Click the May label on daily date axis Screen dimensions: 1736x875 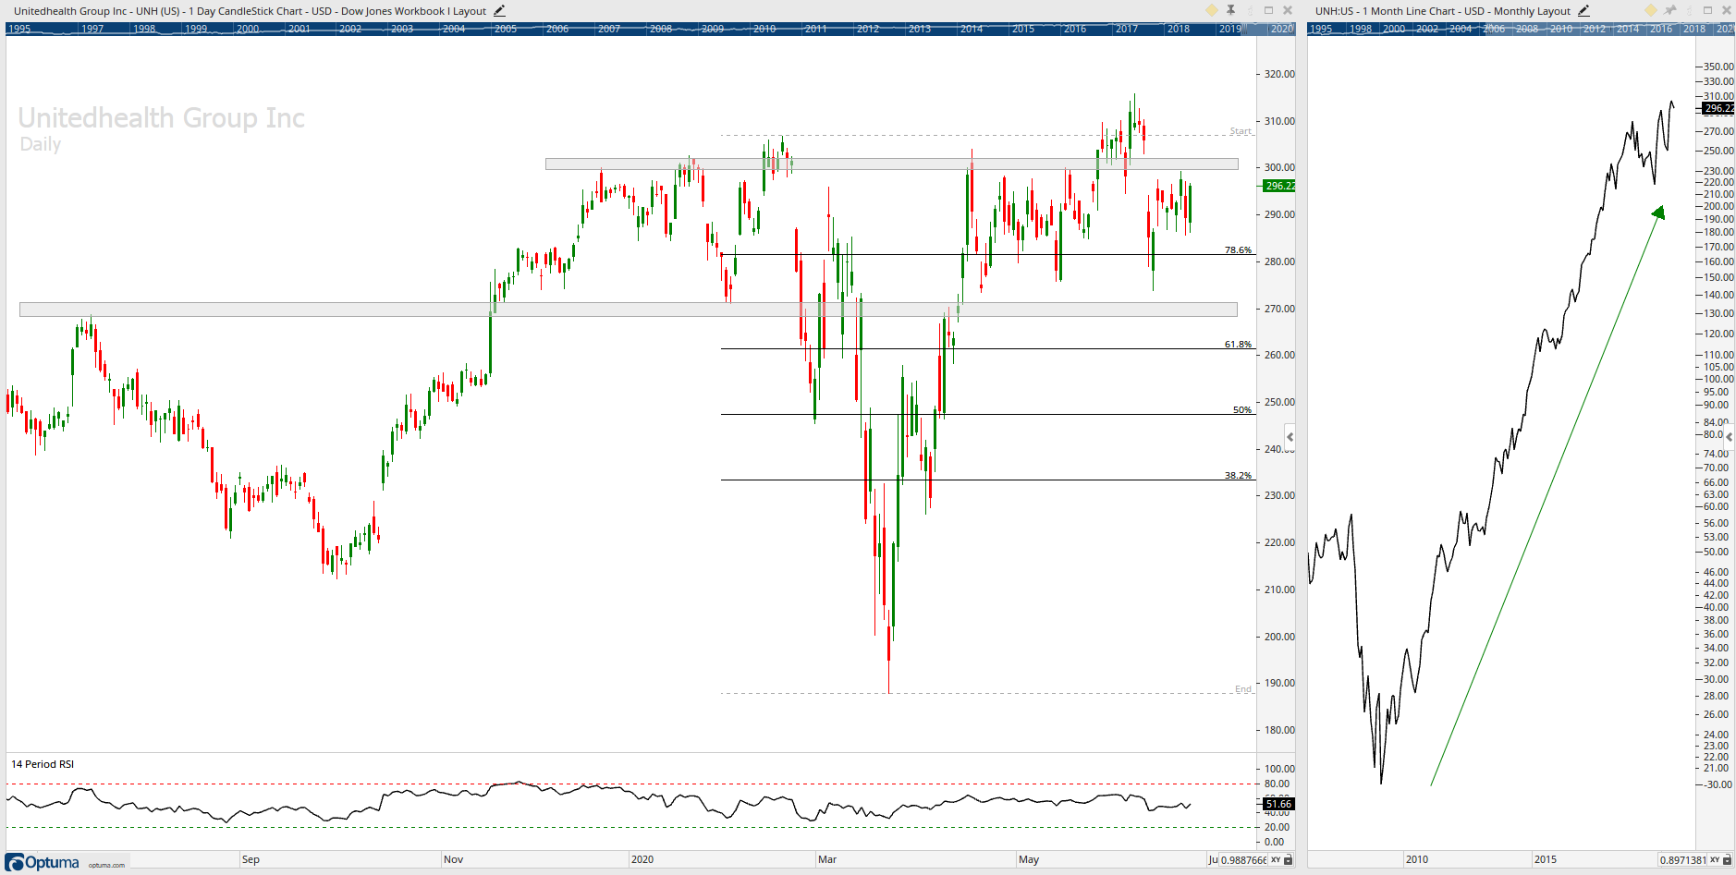point(1029,859)
